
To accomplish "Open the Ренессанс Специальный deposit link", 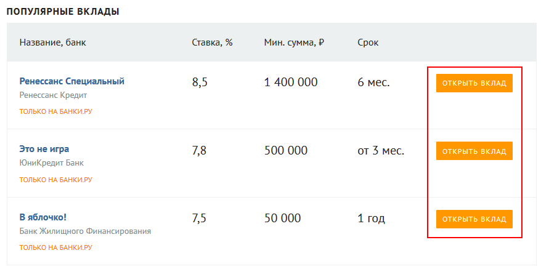I will [x=71, y=82].
